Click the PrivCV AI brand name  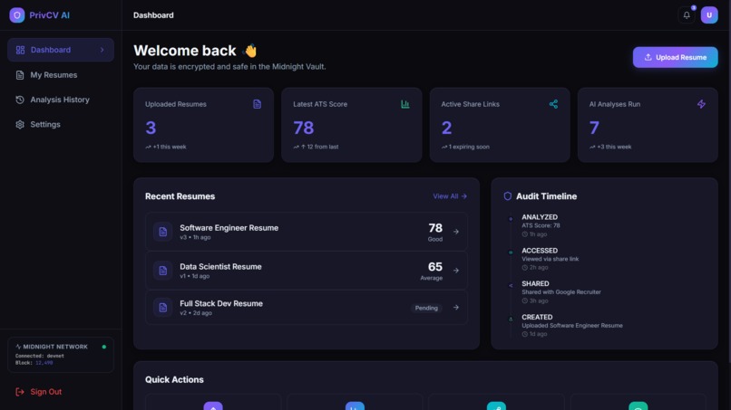pyautogui.click(x=49, y=15)
